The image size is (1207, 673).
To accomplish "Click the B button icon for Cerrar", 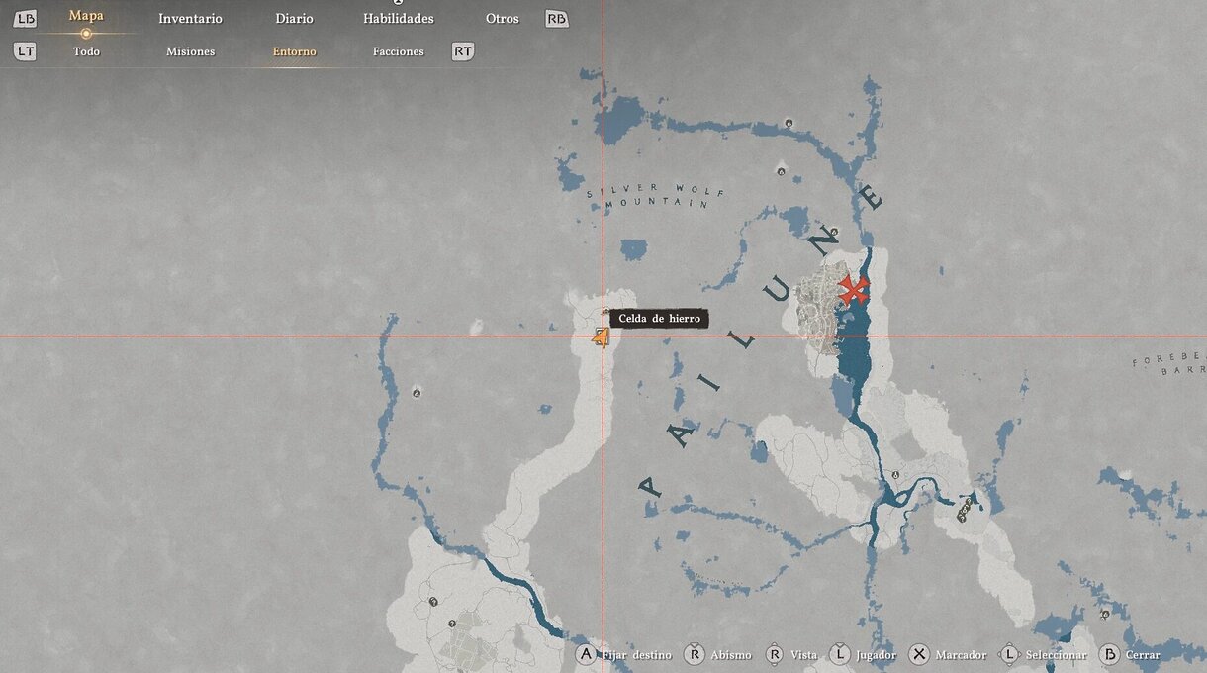I will pyautogui.click(x=1110, y=655).
